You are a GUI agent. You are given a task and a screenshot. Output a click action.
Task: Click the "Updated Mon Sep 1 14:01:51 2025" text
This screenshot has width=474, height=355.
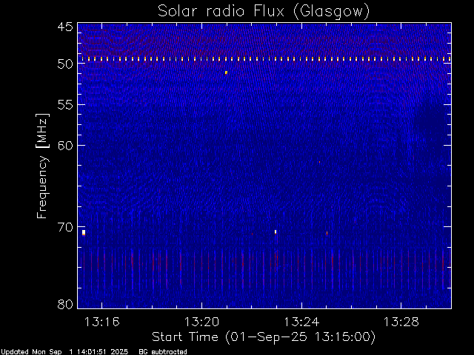pyautogui.click(x=64, y=352)
